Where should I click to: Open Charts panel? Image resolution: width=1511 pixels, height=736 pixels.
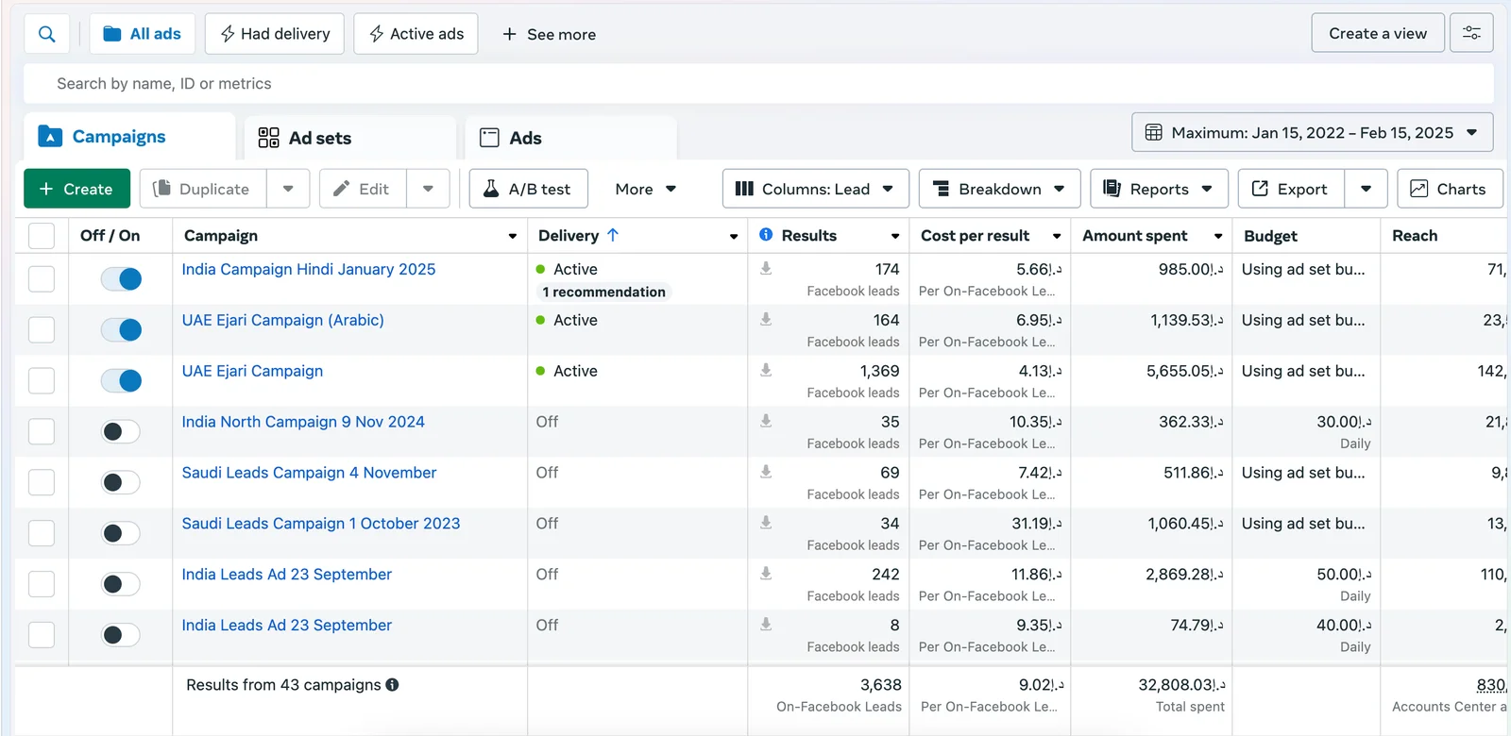(1449, 189)
